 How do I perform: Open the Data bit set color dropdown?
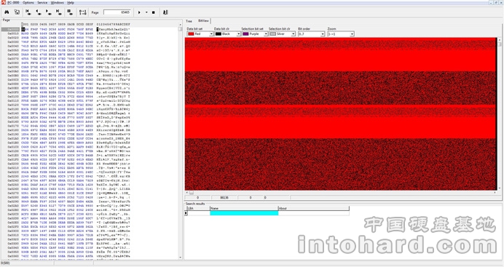tap(200, 33)
